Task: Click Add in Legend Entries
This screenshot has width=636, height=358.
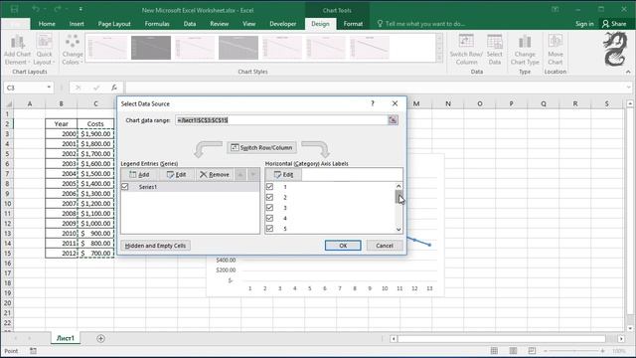Action: pyautogui.click(x=139, y=175)
